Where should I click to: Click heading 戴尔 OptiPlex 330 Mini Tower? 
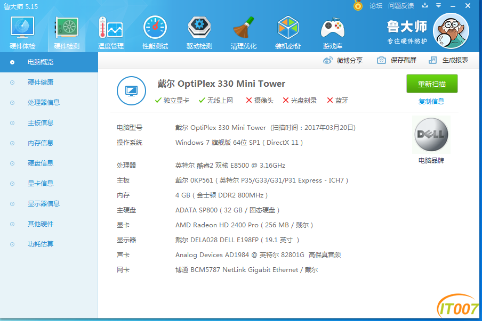221,84
